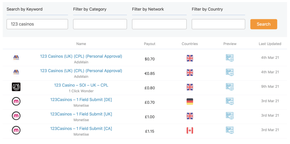Click the Germany flag icon
Viewport: 290px width, 144px height.
click(x=190, y=101)
